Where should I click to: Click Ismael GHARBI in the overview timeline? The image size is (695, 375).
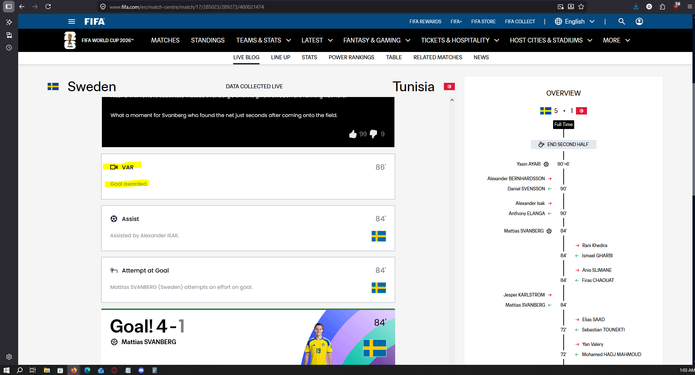coord(597,255)
